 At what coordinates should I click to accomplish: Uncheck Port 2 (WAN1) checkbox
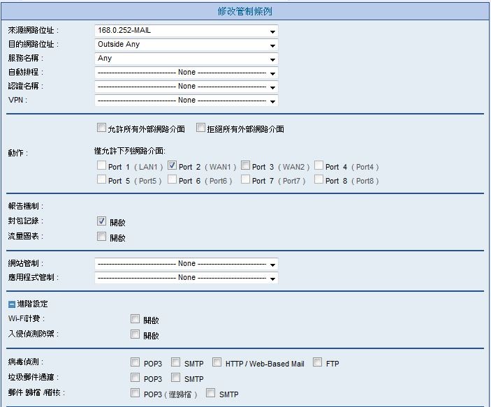172,165
